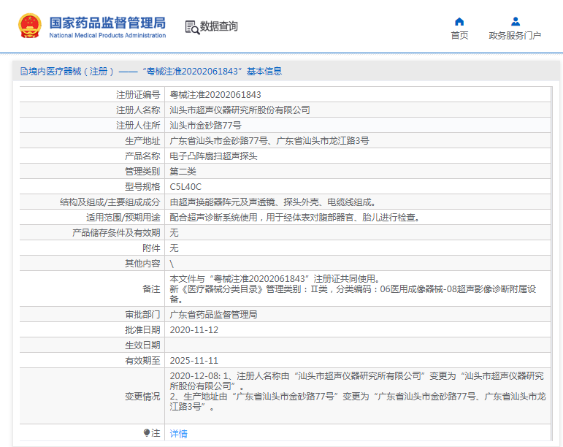Go to 首页 via its text label
Screen dimensions: 563x447
(x=459, y=36)
